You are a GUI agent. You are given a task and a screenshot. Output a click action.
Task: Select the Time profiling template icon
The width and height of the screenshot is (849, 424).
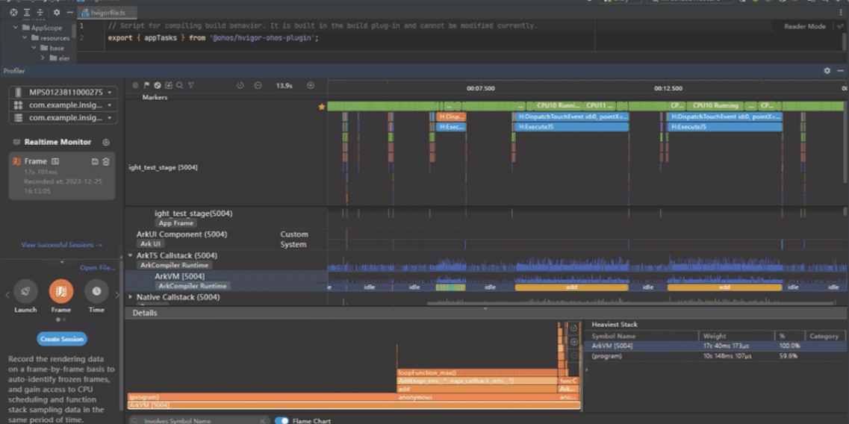[x=96, y=292]
